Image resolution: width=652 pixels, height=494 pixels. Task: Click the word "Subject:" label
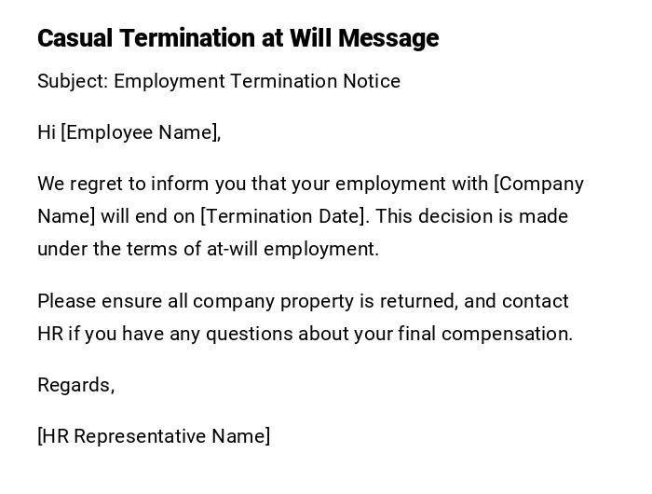73,81
